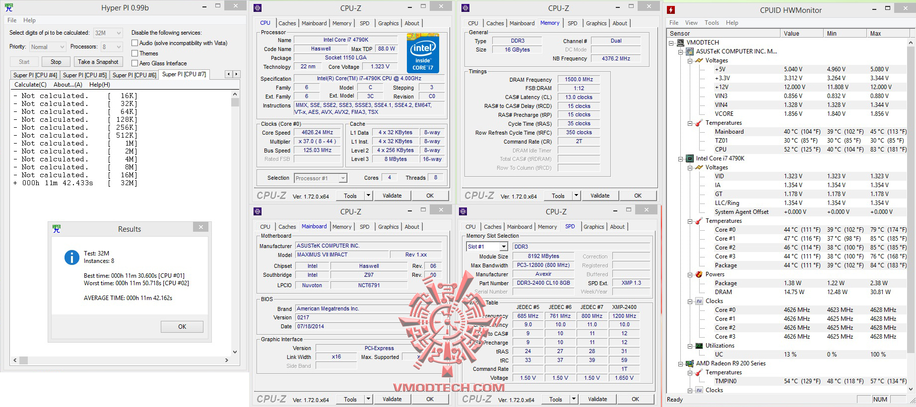Switch to the Super PI [CPU #5] tab
This screenshot has height=407, width=916.
[x=85, y=75]
